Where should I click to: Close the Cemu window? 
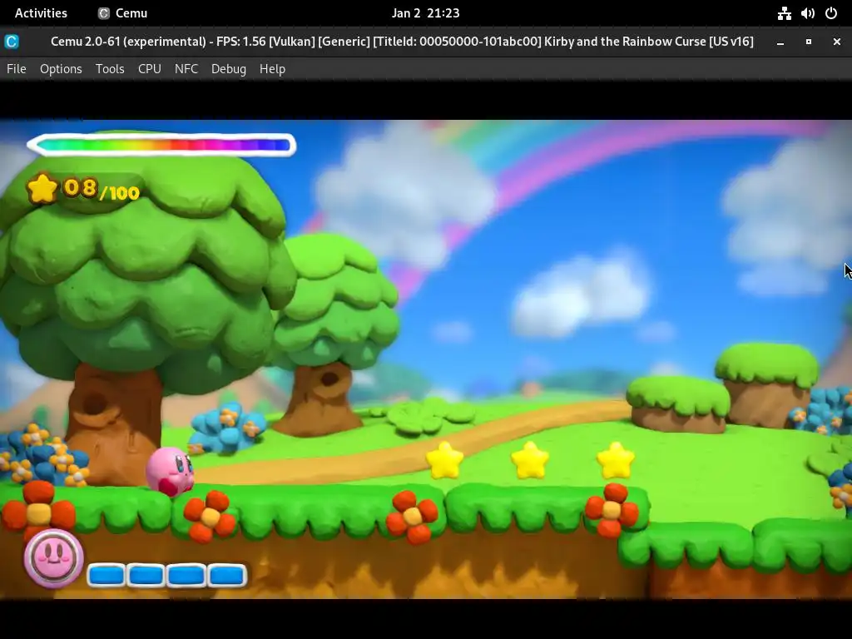pyautogui.click(x=837, y=42)
